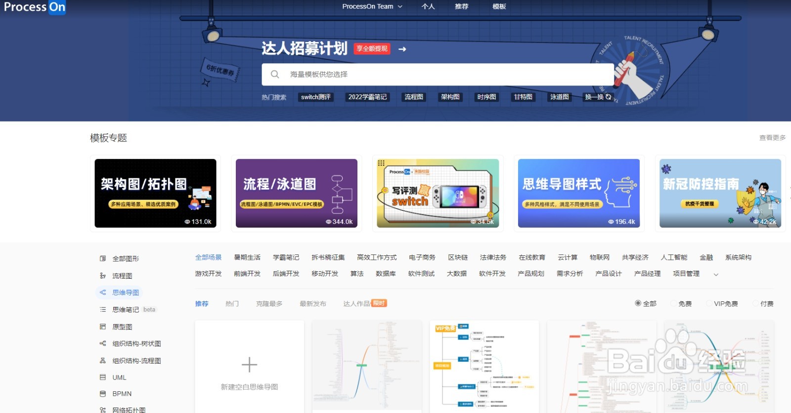Click the 原型图 sidebar icon
This screenshot has width=791, height=413.
[x=103, y=327]
